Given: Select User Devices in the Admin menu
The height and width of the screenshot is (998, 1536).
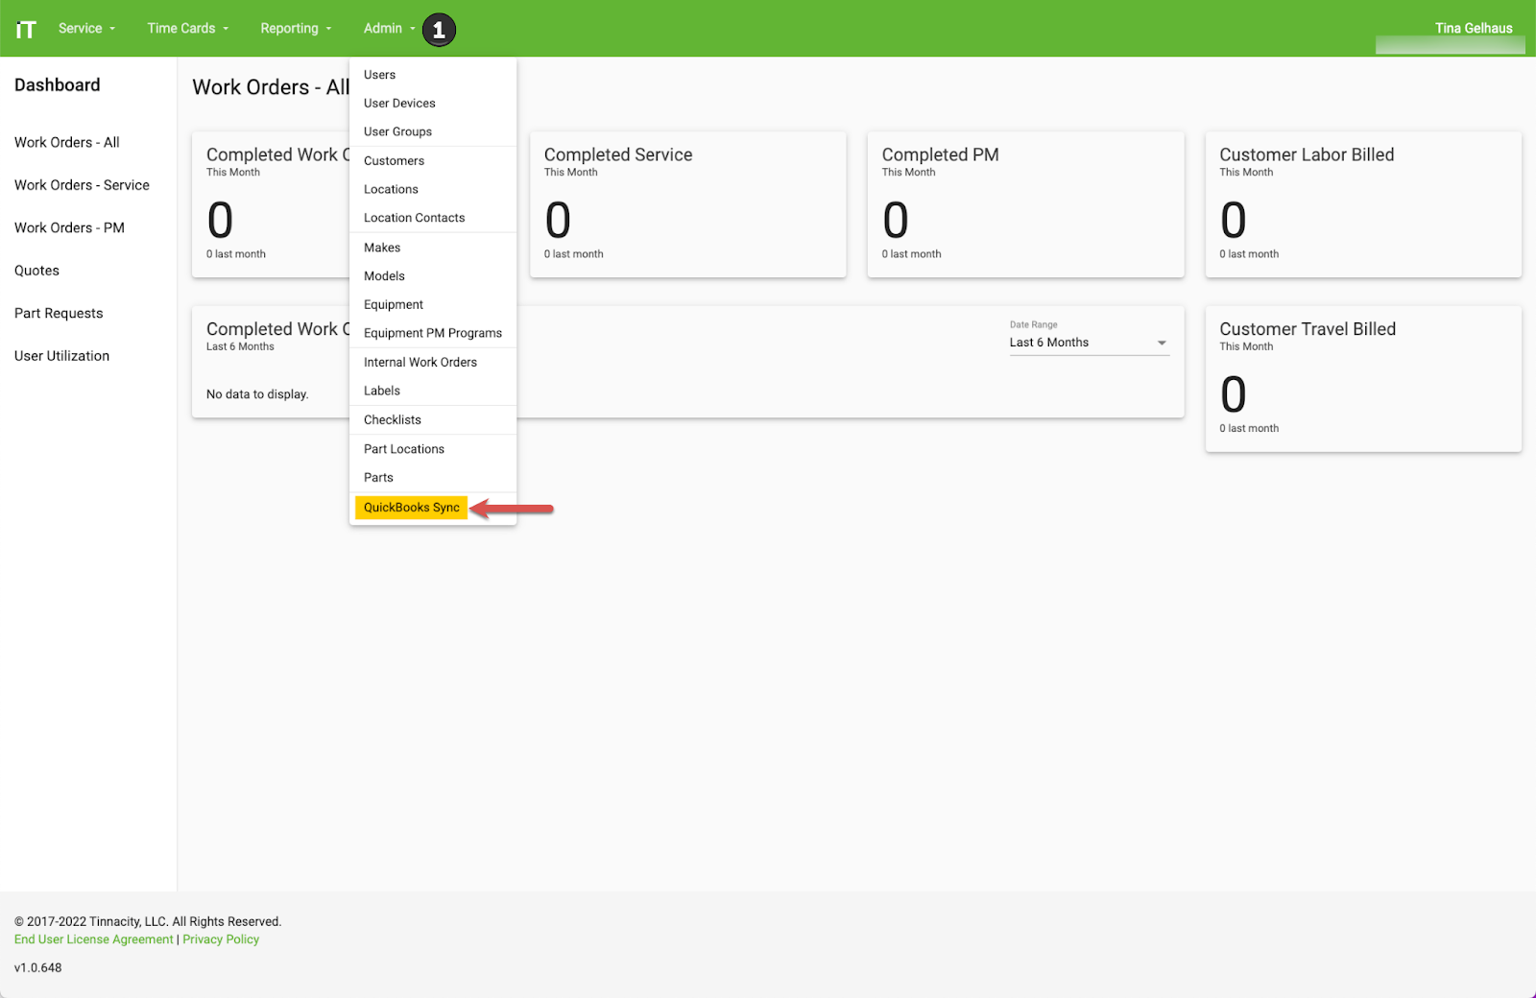Looking at the screenshot, I should (x=433, y=104).
